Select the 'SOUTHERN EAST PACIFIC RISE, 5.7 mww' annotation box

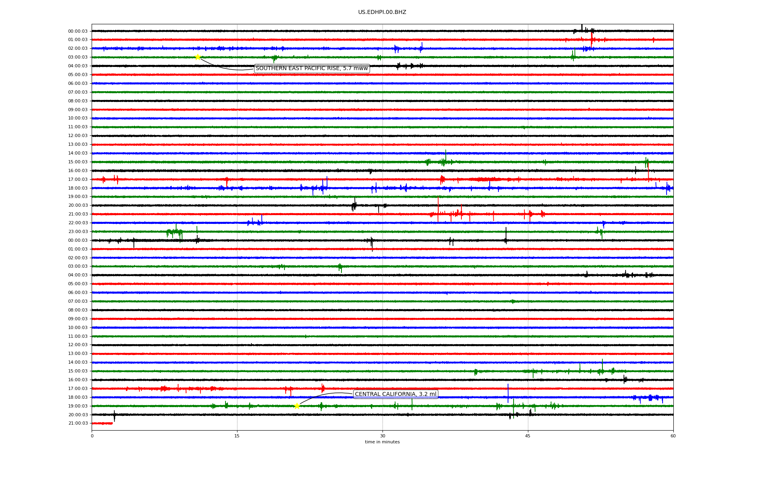(x=312, y=69)
